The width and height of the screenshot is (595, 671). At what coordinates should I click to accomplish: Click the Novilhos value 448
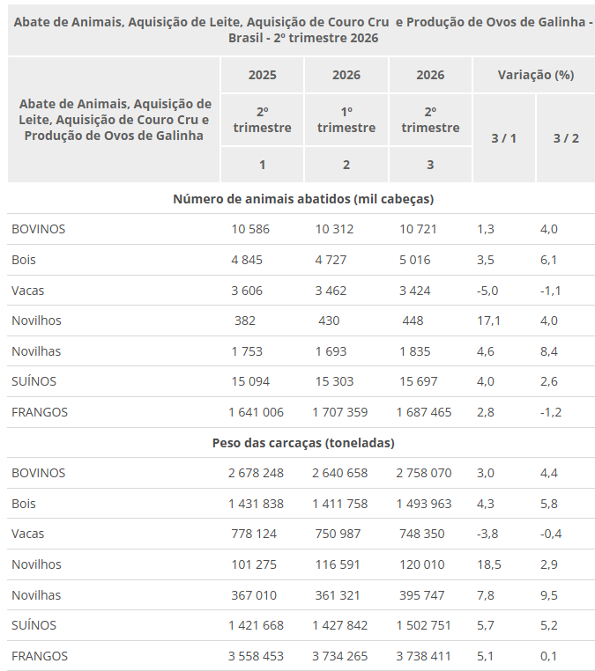pos(413,321)
